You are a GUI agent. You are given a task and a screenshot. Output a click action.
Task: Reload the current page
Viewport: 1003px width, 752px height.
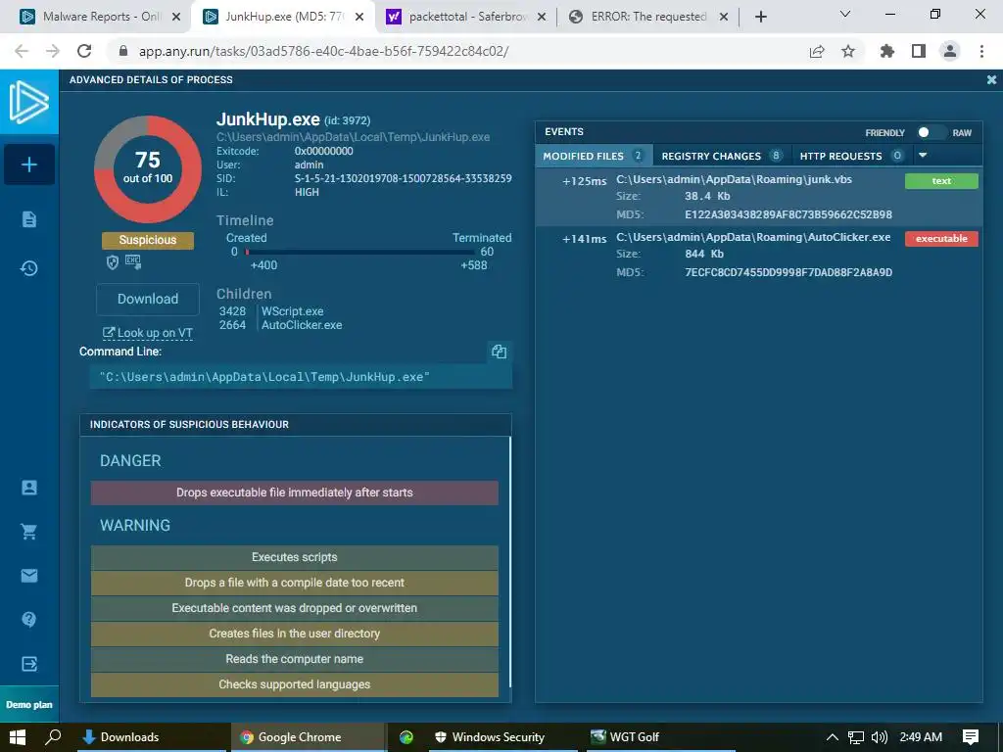pyautogui.click(x=84, y=51)
